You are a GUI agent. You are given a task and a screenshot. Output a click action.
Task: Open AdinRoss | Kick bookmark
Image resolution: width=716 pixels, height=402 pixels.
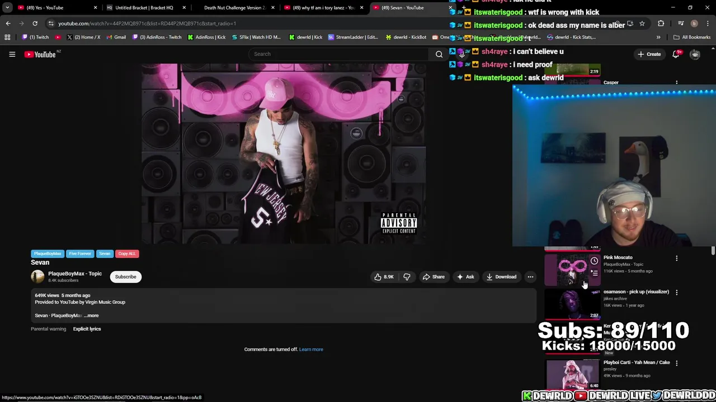206,37
